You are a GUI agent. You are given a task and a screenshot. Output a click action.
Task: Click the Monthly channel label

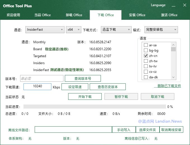click(39, 42)
